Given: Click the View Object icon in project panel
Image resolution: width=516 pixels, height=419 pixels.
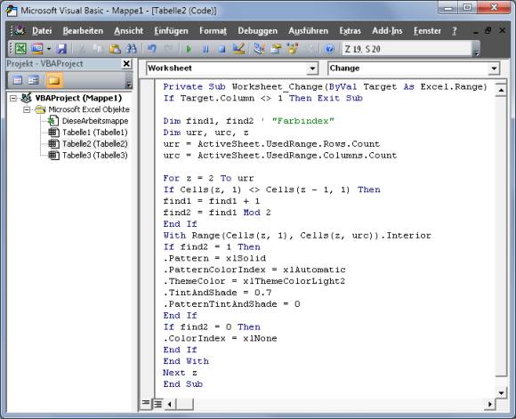Looking at the screenshot, I should click(x=34, y=80).
